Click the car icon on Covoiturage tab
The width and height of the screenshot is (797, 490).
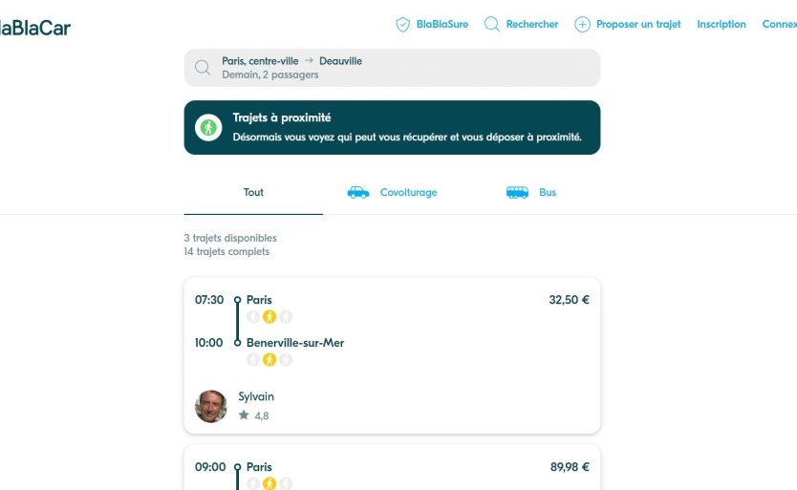(357, 192)
